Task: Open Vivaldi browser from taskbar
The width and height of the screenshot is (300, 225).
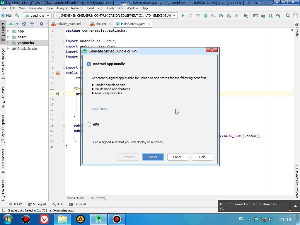Action: (x=44, y=219)
